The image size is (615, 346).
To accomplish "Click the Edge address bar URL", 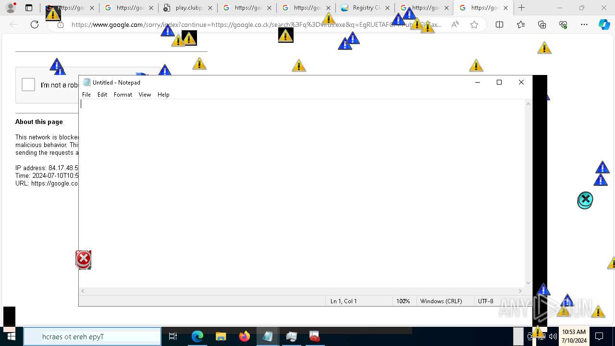I will click(x=256, y=25).
